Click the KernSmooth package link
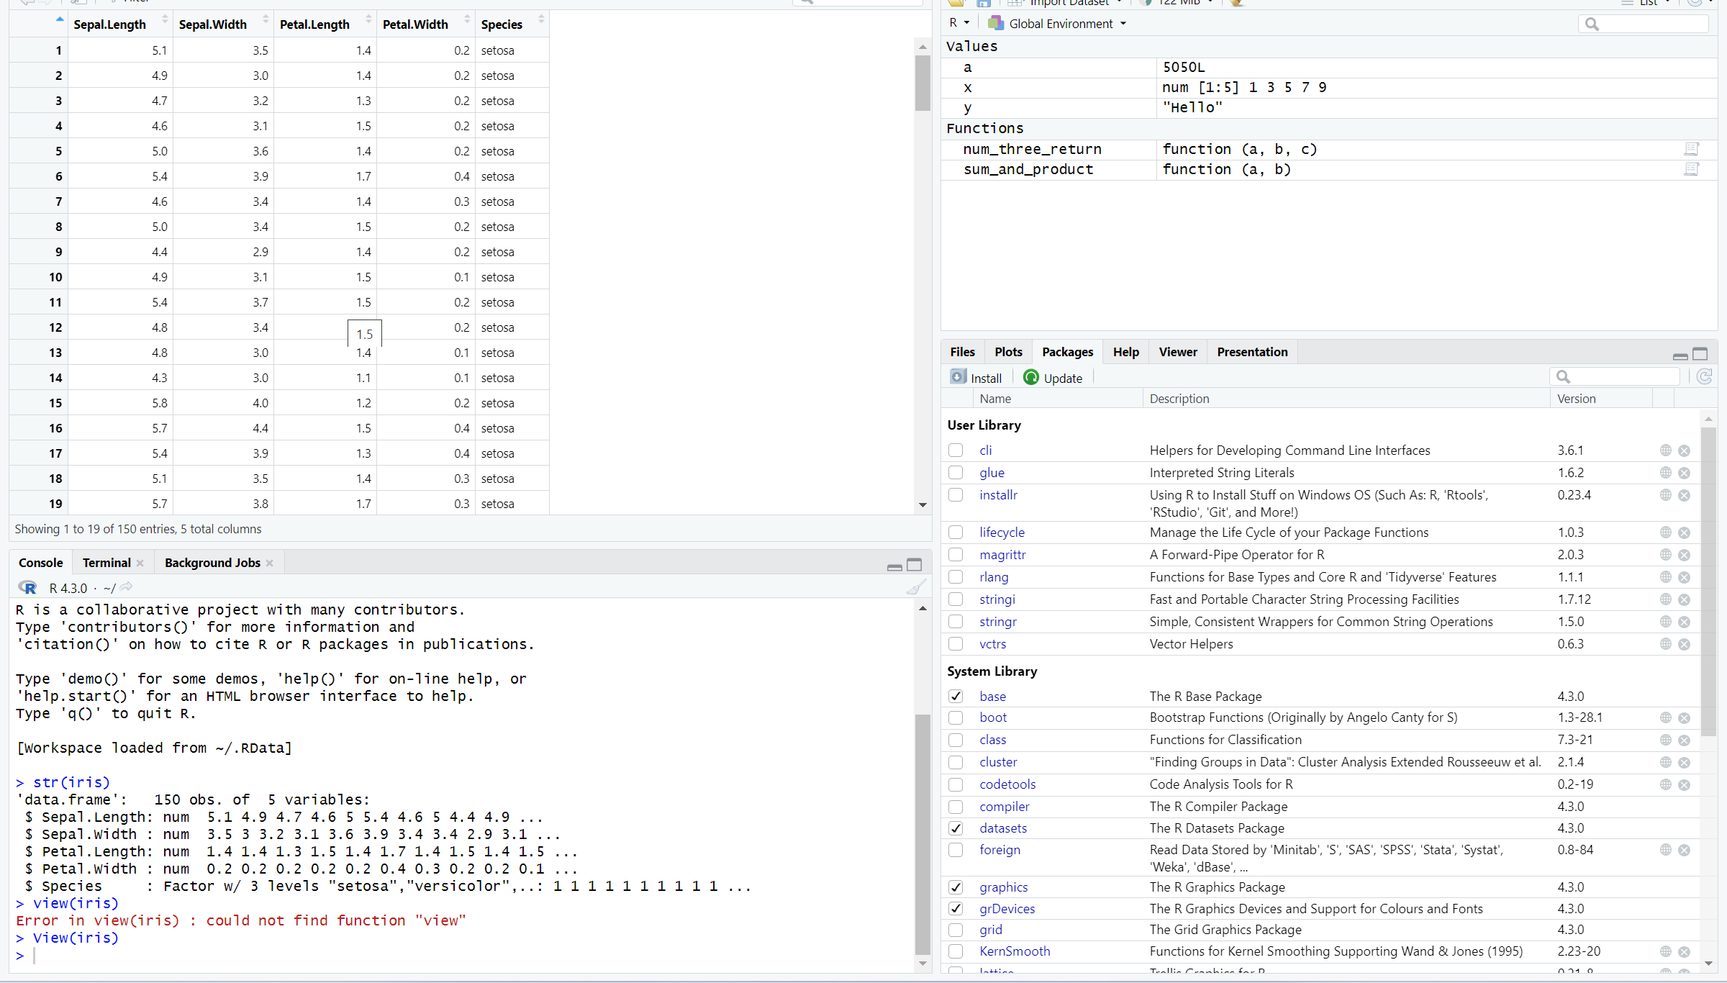This screenshot has width=1727, height=983. point(1015,951)
